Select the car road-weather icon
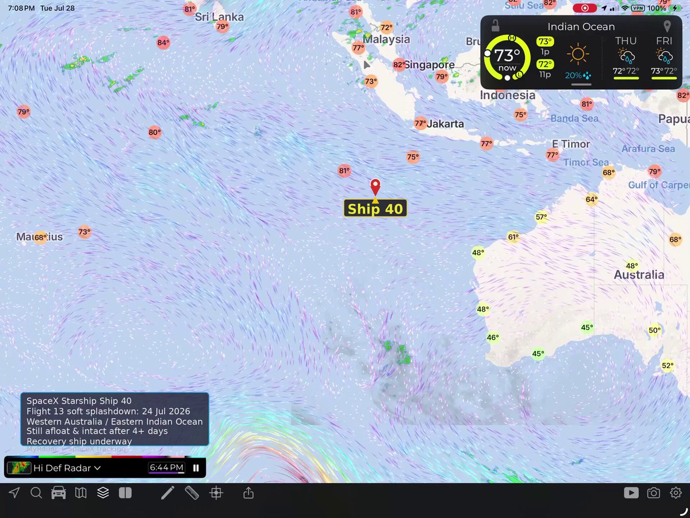The height and width of the screenshot is (518, 690). click(x=58, y=493)
